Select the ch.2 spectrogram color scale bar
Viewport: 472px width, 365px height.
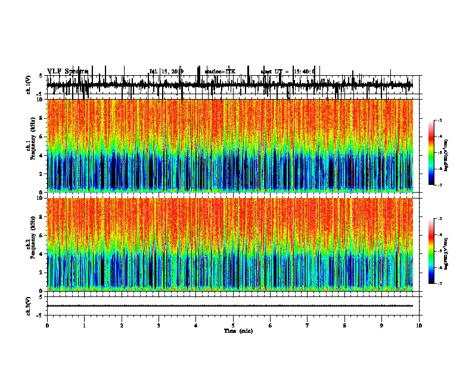point(431,251)
